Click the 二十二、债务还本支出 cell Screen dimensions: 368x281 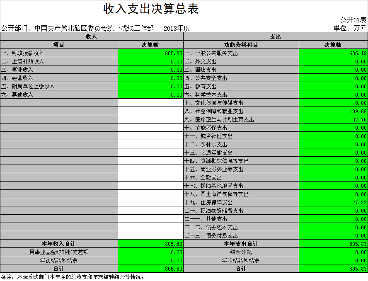tap(241, 227)
